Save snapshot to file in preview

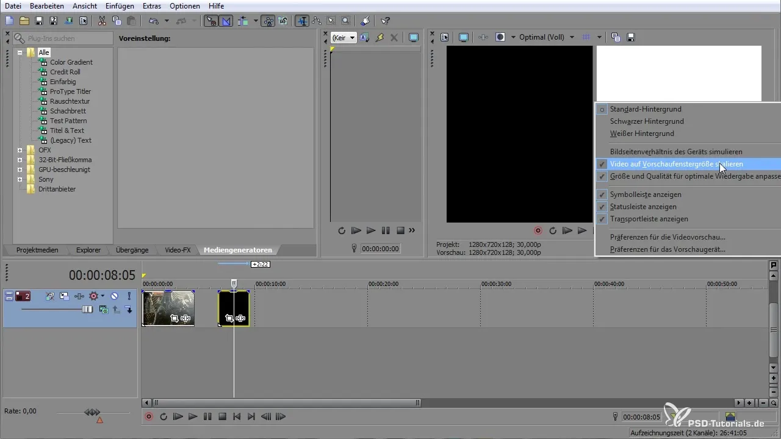(x=631, y=37)
